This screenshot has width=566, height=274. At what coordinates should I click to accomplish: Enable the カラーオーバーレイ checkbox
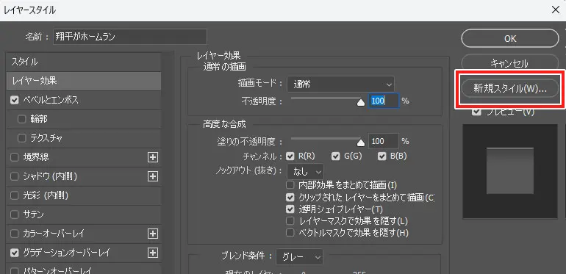pos(15,234)
